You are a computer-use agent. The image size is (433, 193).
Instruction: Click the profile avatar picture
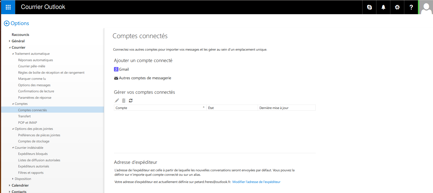[426, 7]
